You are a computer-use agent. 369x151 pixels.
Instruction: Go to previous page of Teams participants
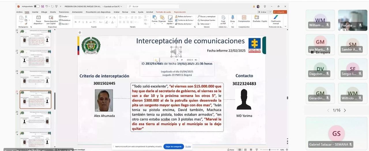click(x=328, y=110)
